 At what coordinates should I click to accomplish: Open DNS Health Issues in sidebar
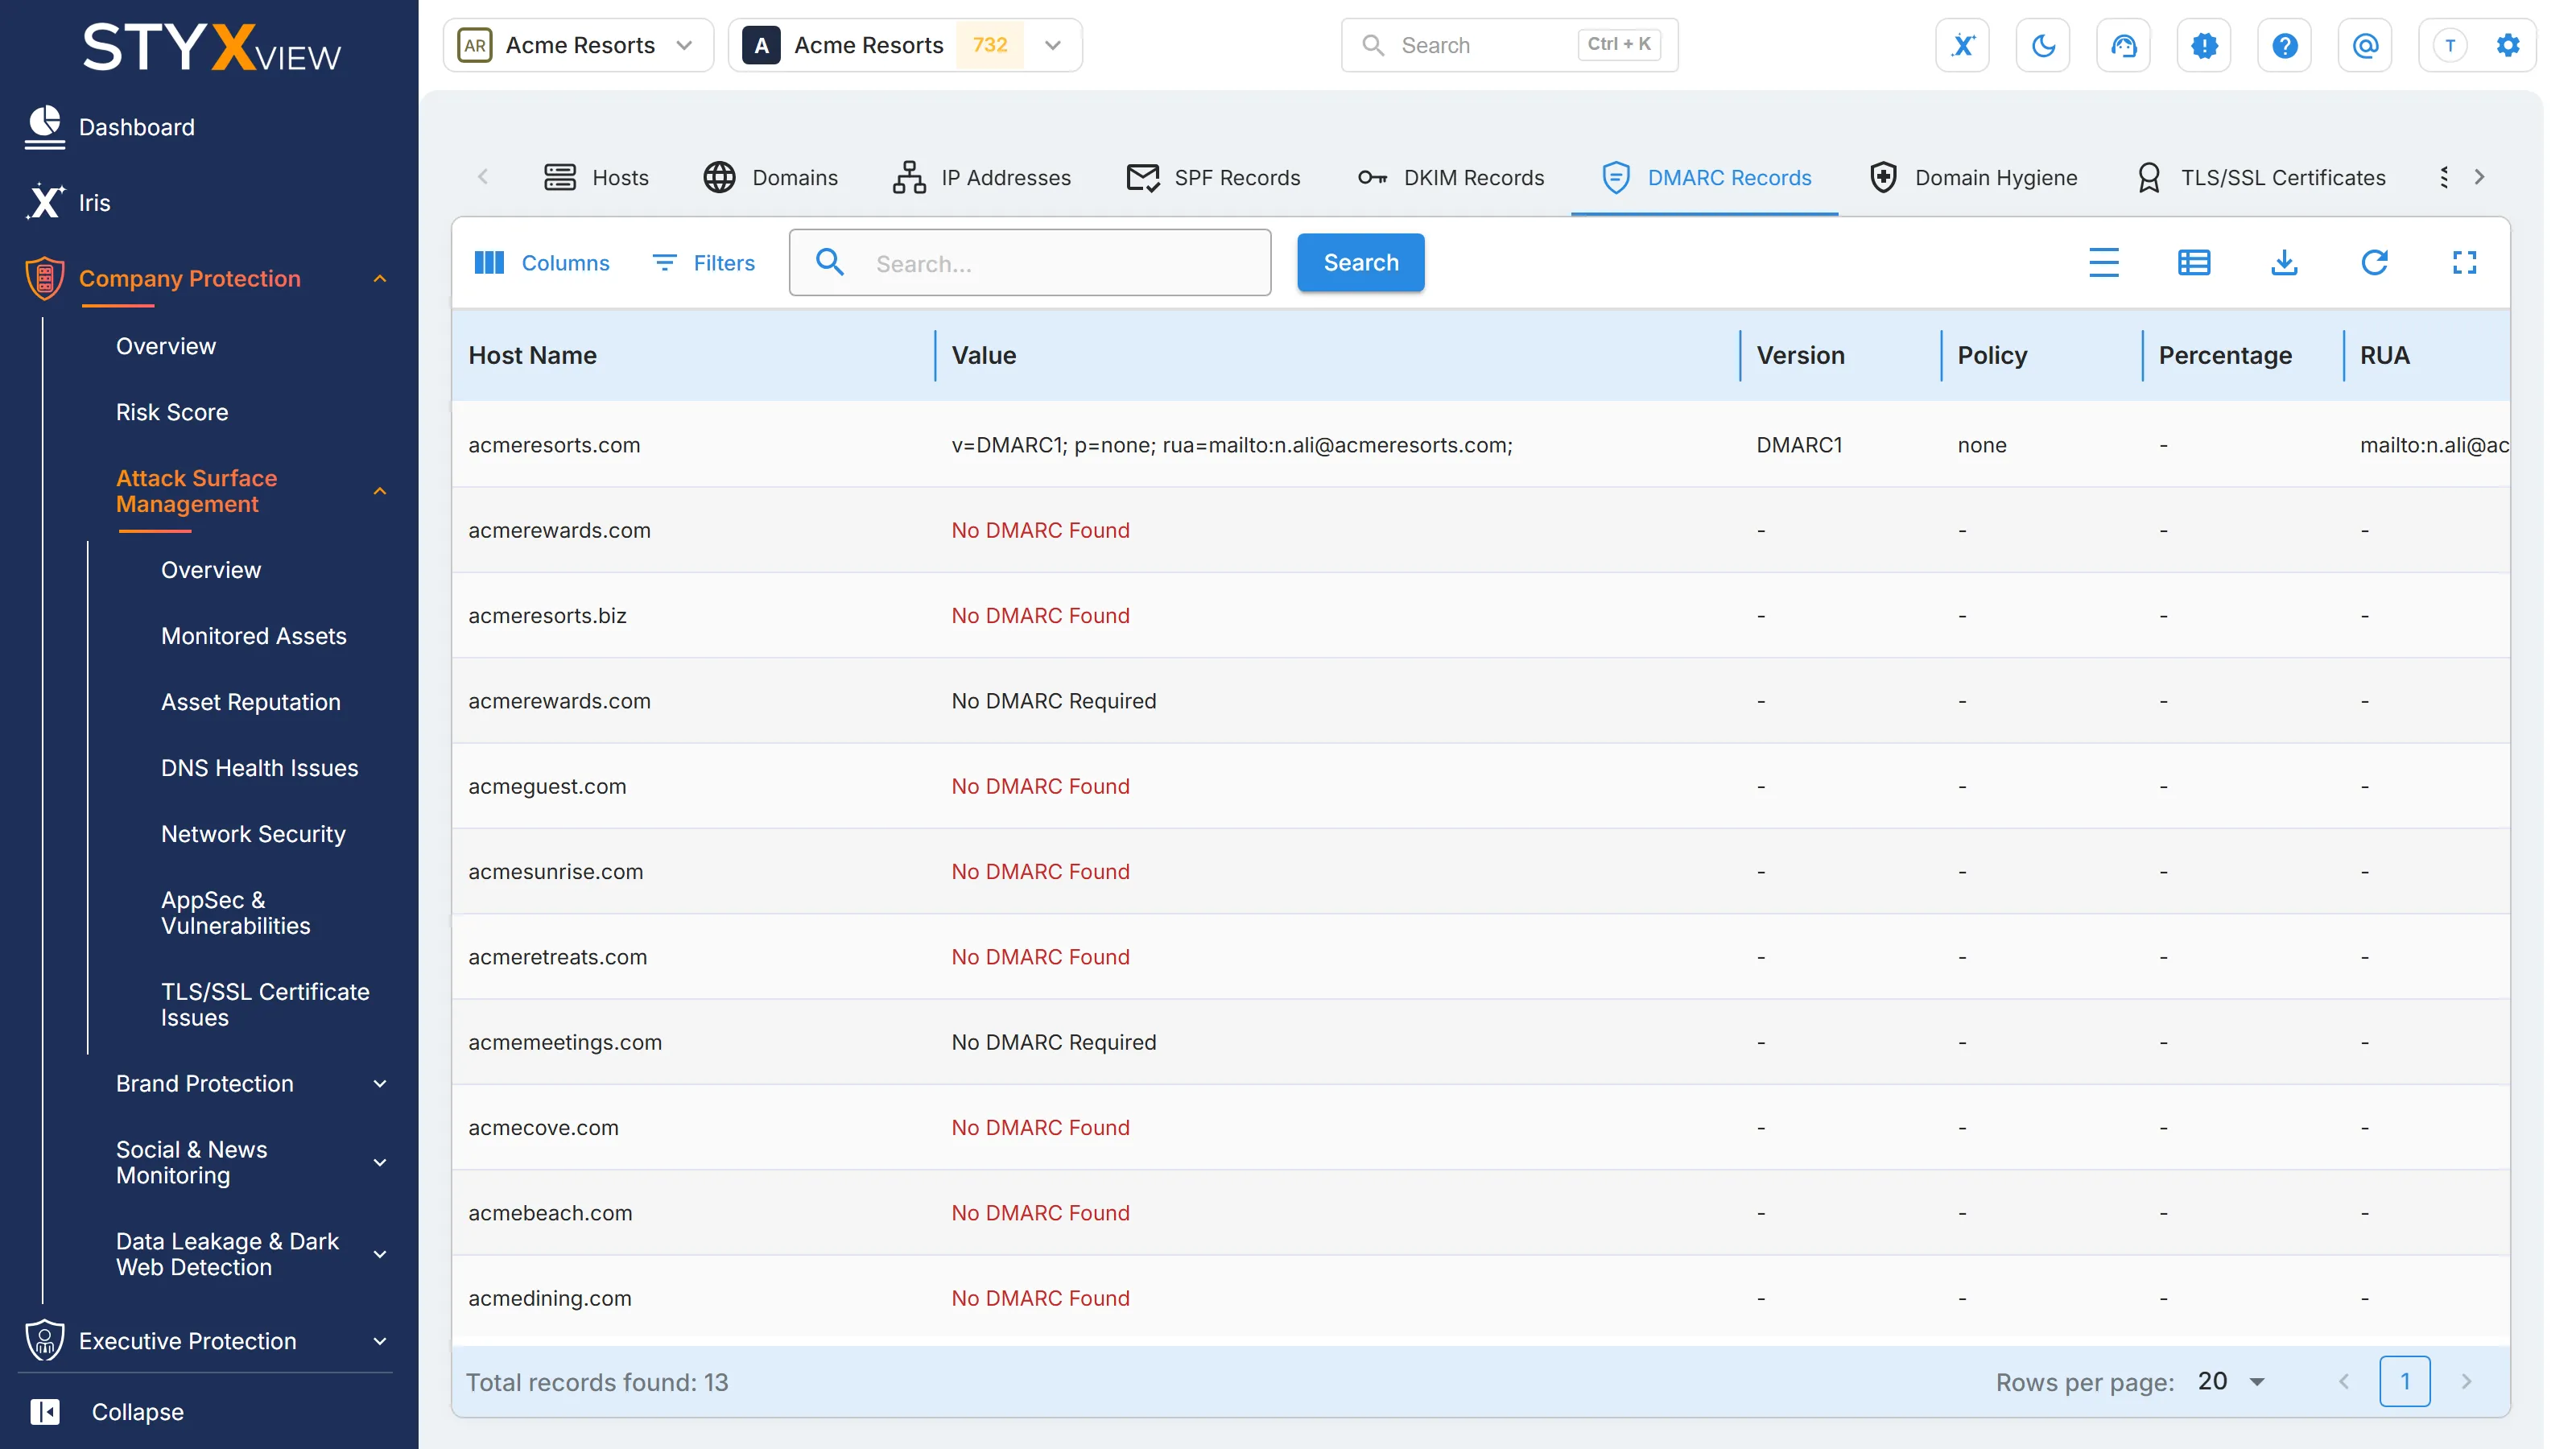click(x=259, y=768)
